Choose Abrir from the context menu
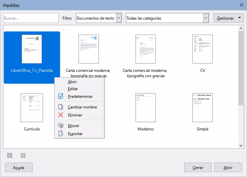This screenshot has height=177, width=247. [x=72, y=82]
